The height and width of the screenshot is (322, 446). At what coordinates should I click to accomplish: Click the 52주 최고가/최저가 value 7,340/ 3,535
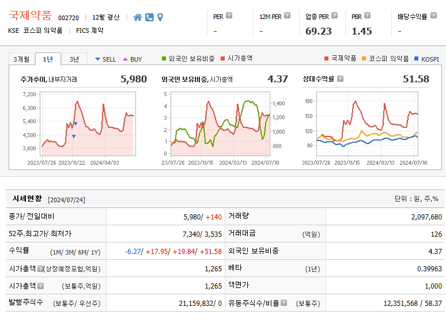click(x=202, y=234)
